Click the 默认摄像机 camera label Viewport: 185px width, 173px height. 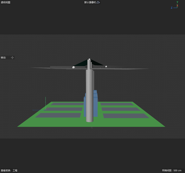pyautogui.click(x=91, y=2)
